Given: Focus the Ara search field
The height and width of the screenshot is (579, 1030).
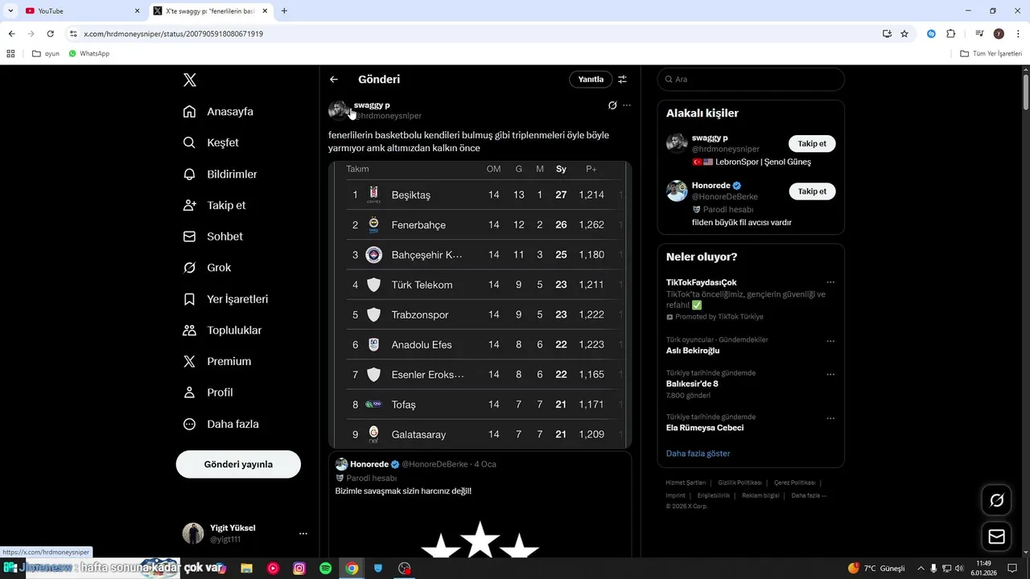Looking at the screenshot, I should tap(751, 80).
